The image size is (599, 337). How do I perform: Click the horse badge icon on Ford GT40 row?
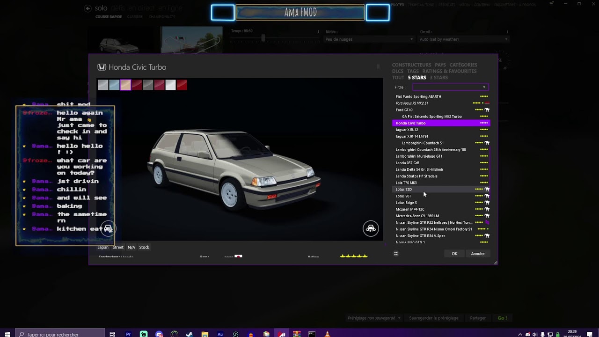[x=487, y=110]
